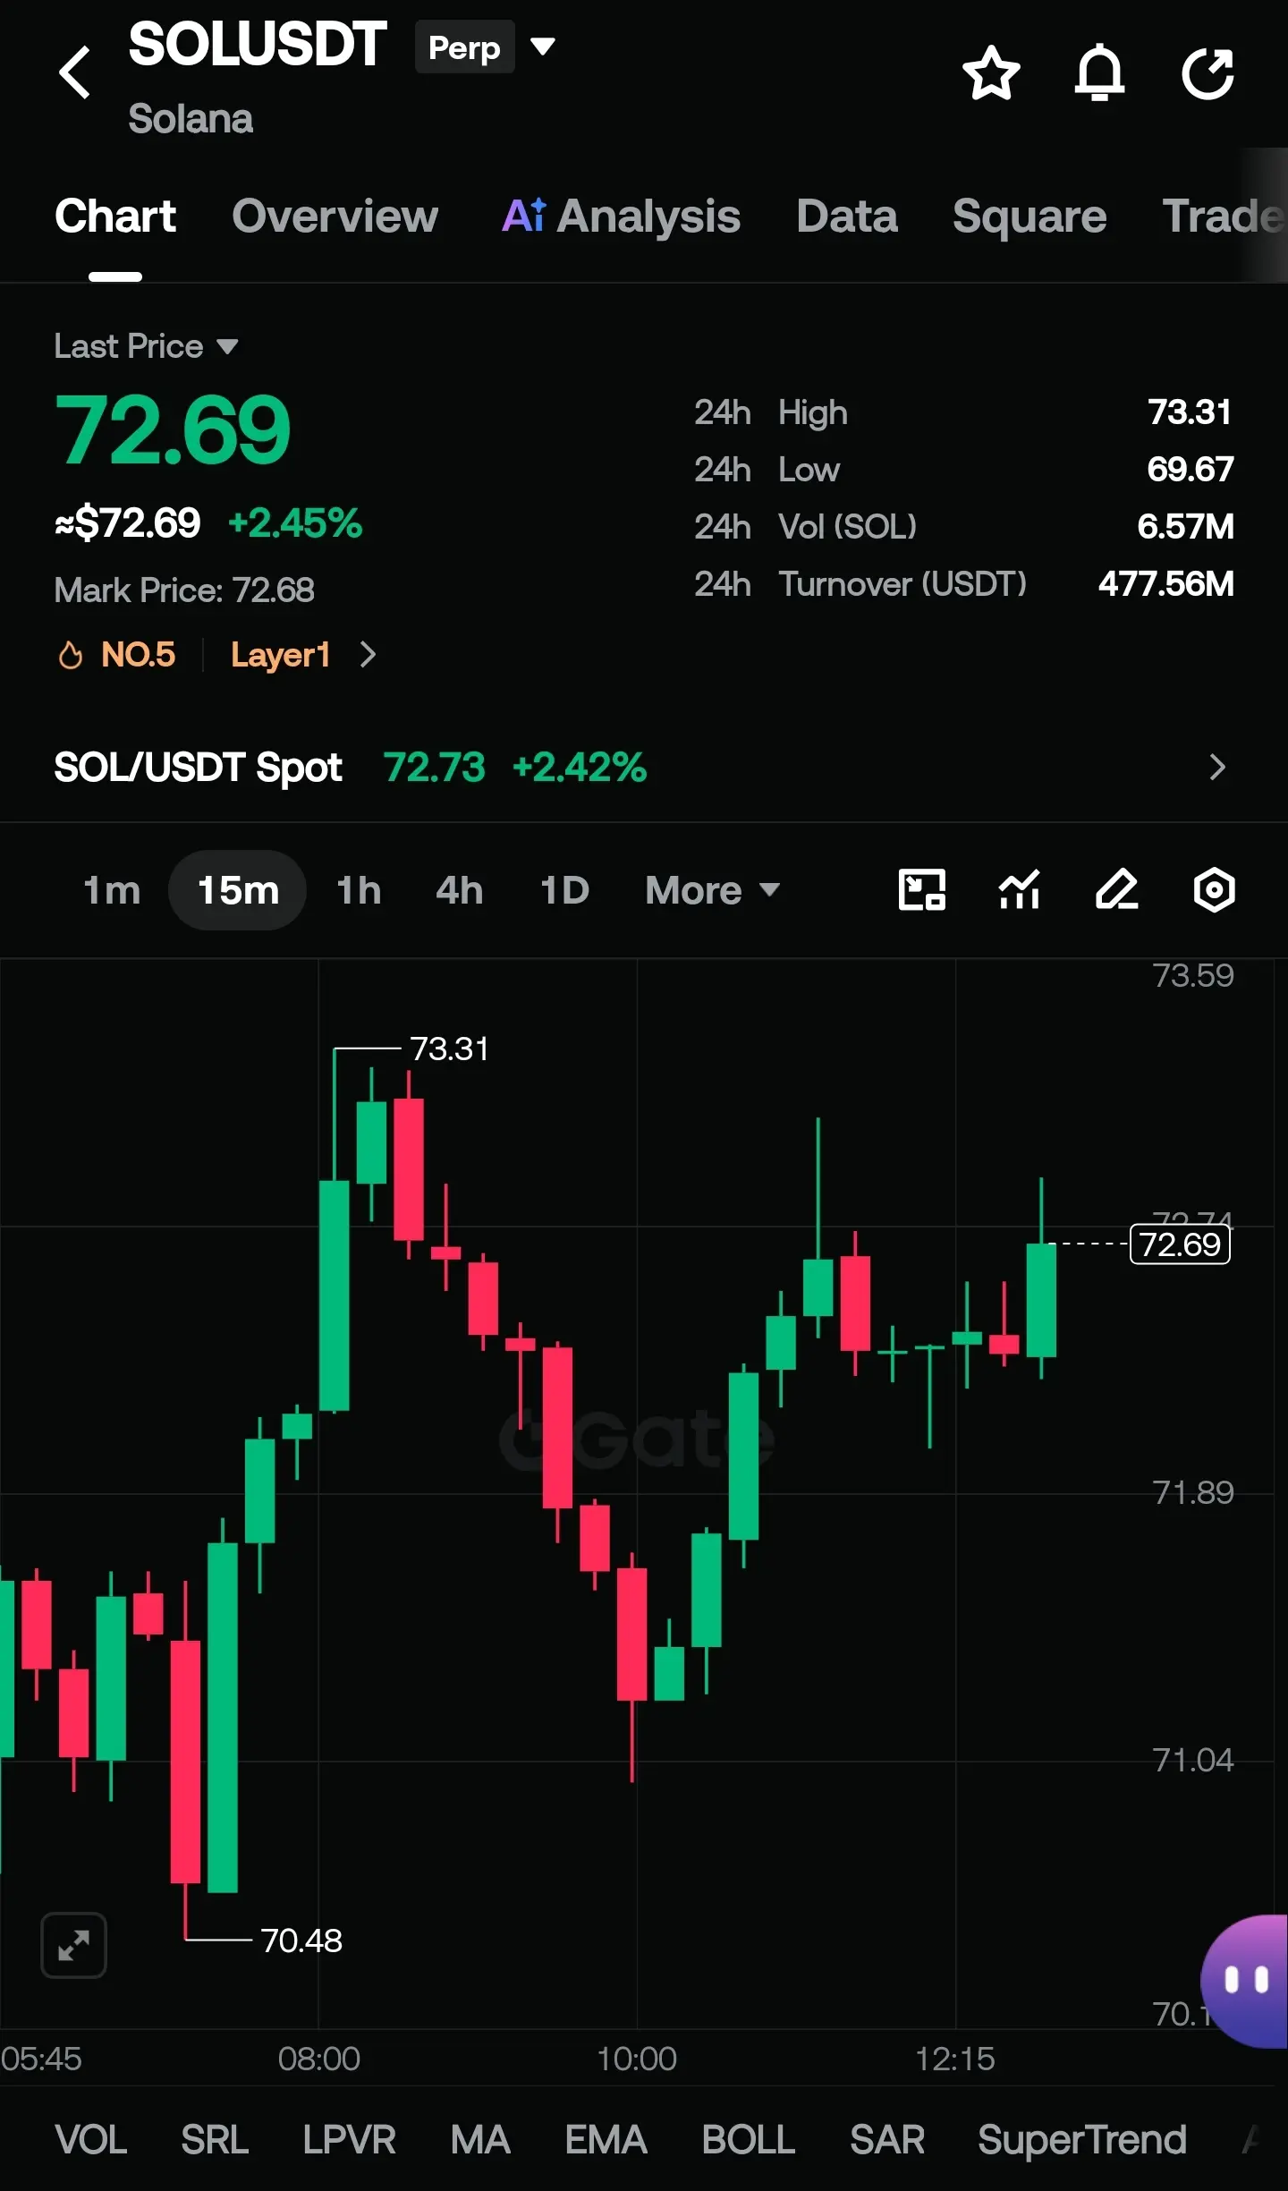Tap the 08:00 time axis label

319,2059
